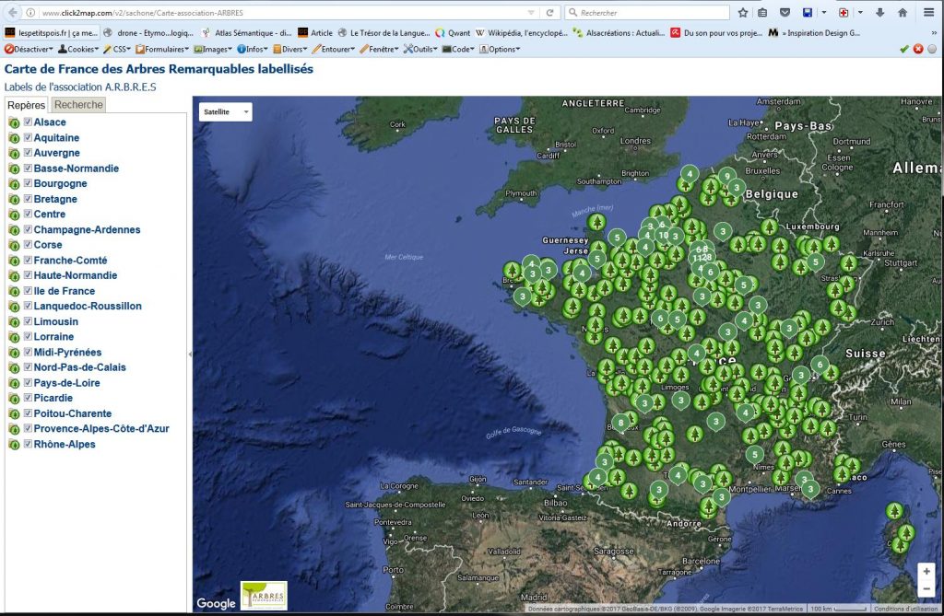Screen dimensions: 944x616
Task: Reload the page in the address bar
Action: pyautogui.click(x=550, y=13)
